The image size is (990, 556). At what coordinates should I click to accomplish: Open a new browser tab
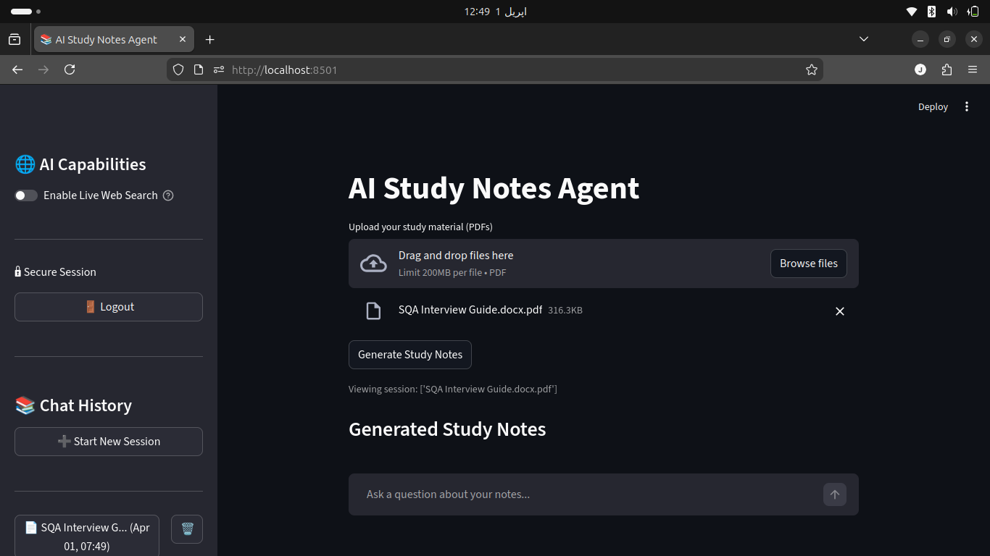[x=210, y=40]
